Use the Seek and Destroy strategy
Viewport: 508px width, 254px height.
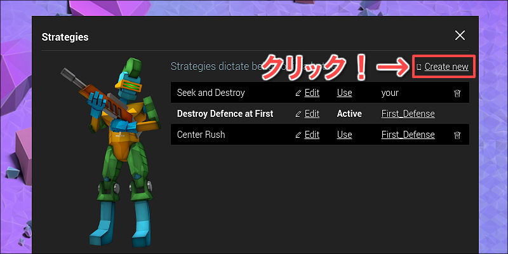click(x=344, y=93)
